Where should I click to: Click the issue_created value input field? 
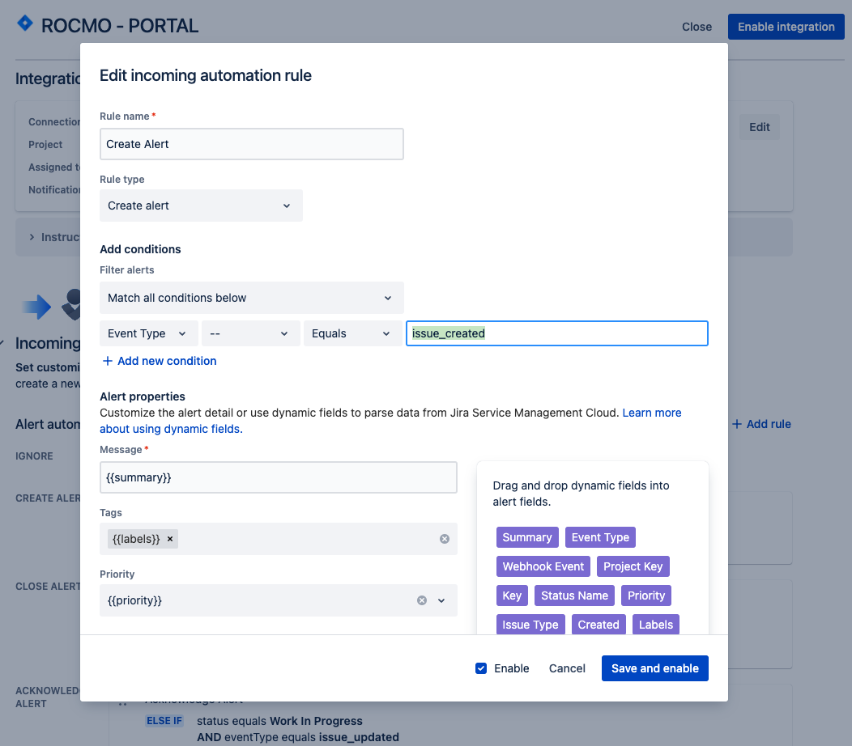point(557,333)
